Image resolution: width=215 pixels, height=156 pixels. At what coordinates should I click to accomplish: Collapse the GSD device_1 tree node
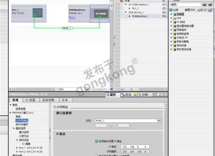[x=126, y=12]
